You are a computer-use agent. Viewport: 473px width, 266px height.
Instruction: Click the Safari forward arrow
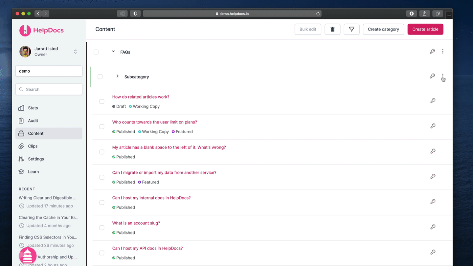(46, 13)
